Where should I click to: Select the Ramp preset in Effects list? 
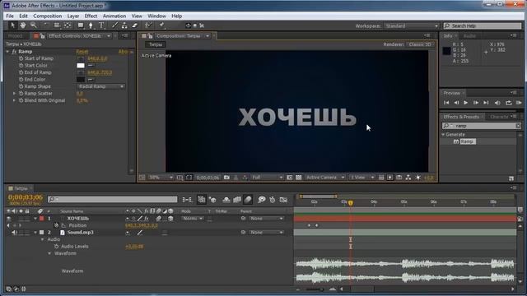[x=468, y=141]
